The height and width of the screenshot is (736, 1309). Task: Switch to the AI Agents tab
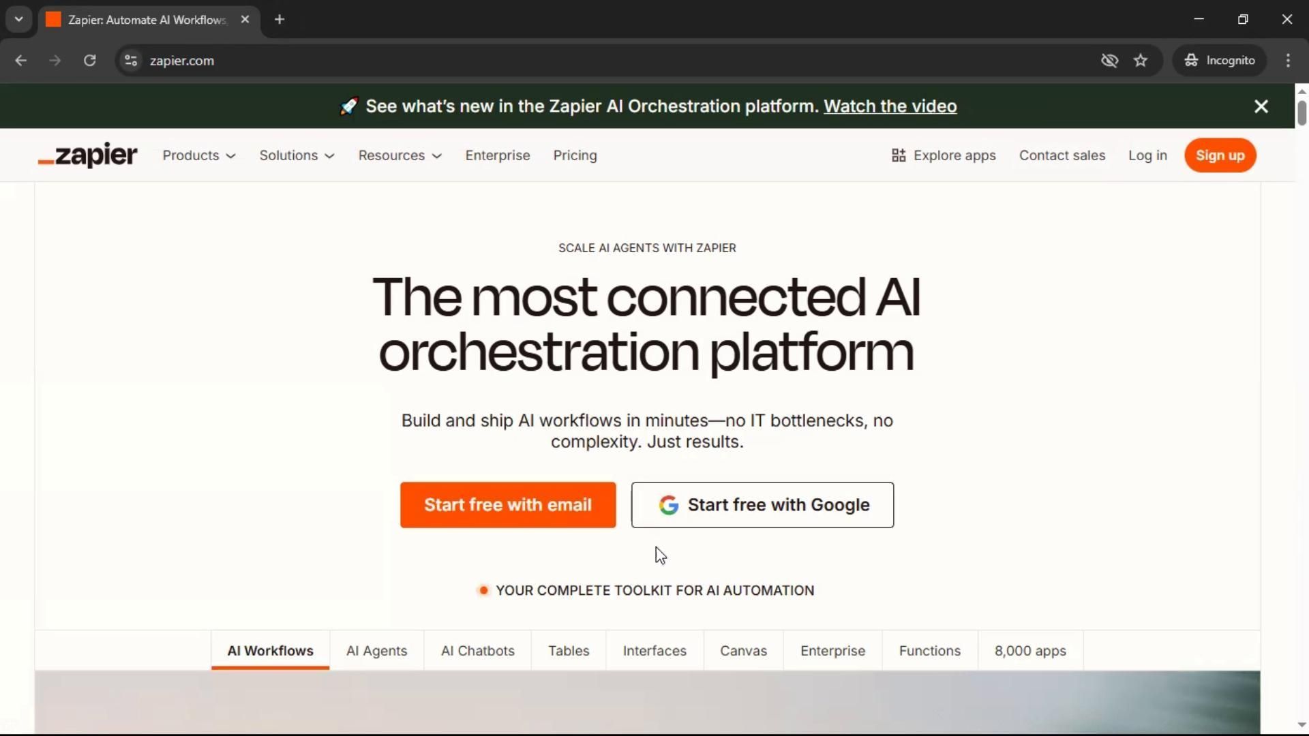point(376,651)
